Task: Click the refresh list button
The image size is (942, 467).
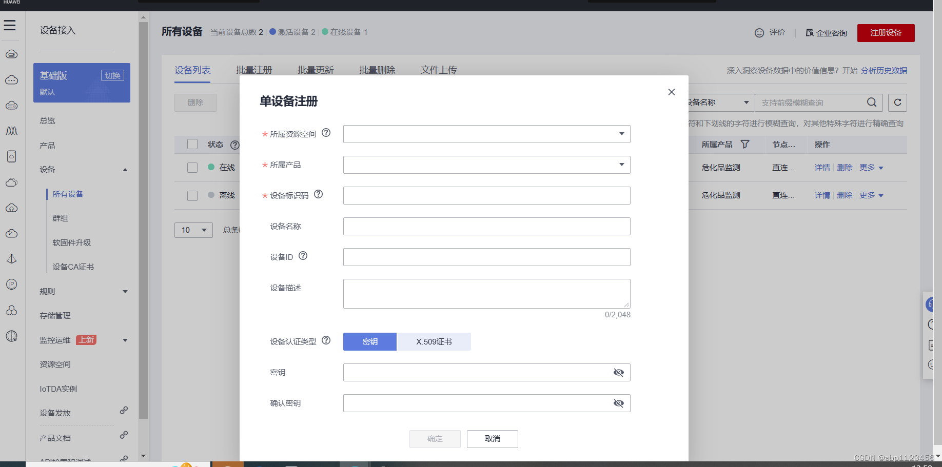Action: coord(897,103)
